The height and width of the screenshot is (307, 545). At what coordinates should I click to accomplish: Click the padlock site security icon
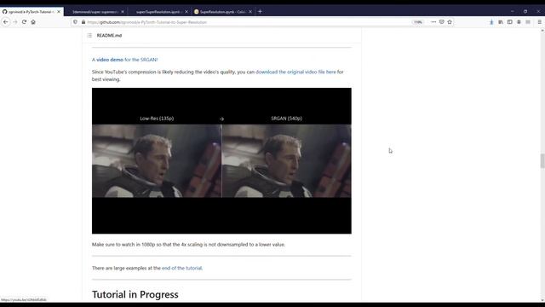83,22
